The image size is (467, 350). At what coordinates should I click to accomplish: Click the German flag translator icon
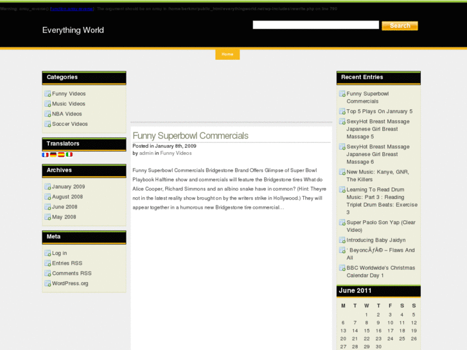[x=53, y=155]
